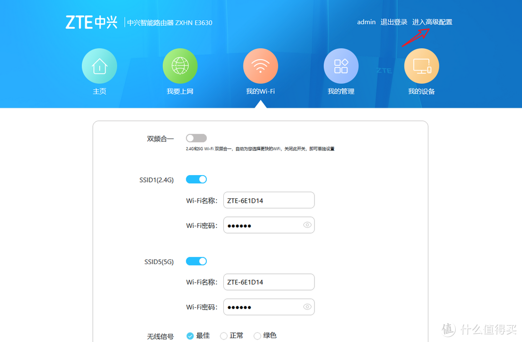Open the 我的管理 management icon
522x342 pixels.
(x=341, y=65)
